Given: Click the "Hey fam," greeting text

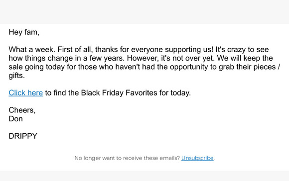Looking at the screenshot, I should 24,32.
